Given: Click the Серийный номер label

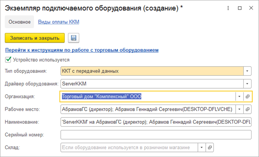Looking at the screenshot, I should click(24, 135).
